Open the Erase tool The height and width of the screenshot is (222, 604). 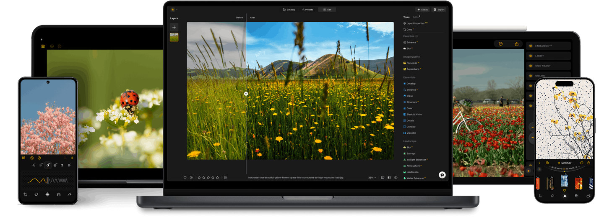point(408,96)
